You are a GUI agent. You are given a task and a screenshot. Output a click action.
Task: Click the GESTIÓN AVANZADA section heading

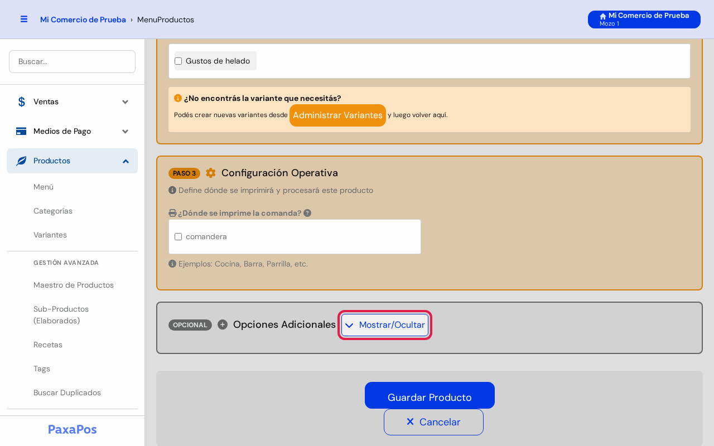point(66,263)
